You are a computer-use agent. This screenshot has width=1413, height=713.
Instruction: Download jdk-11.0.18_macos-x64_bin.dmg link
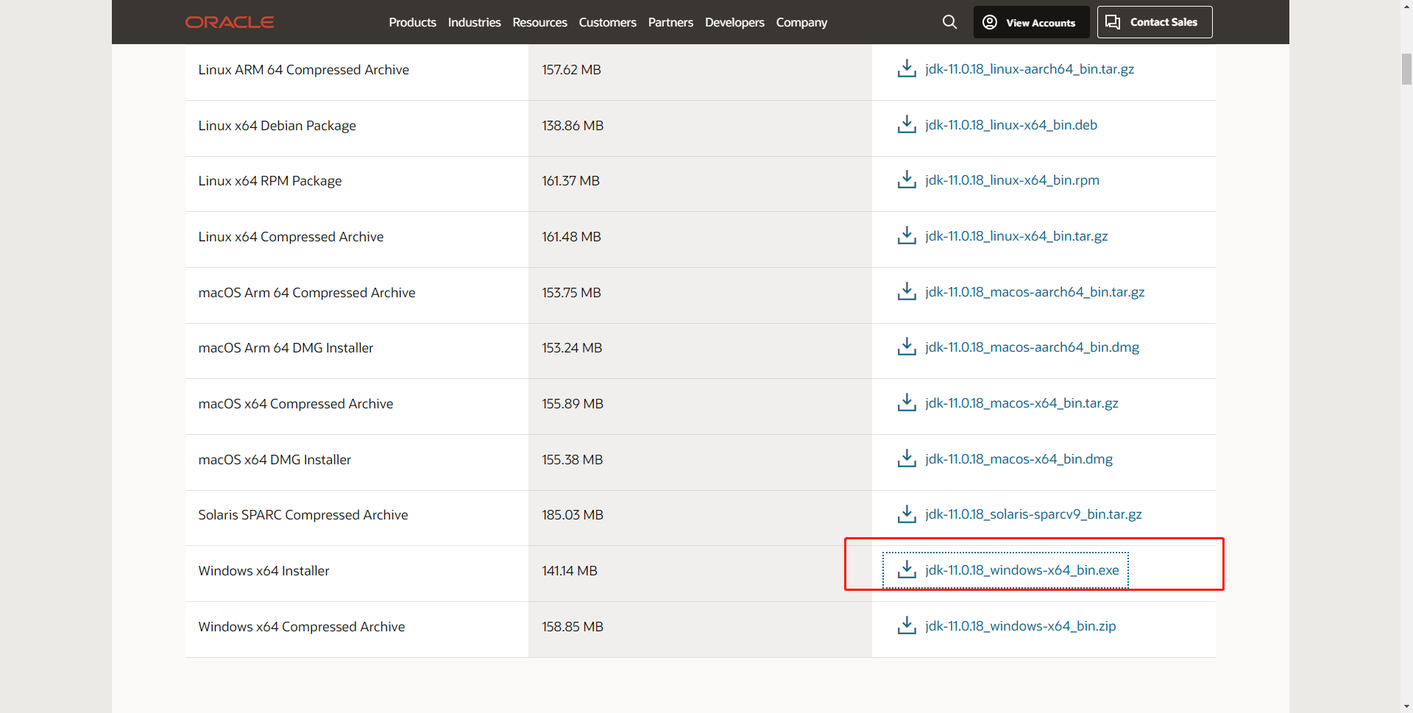coord(1019,458)
